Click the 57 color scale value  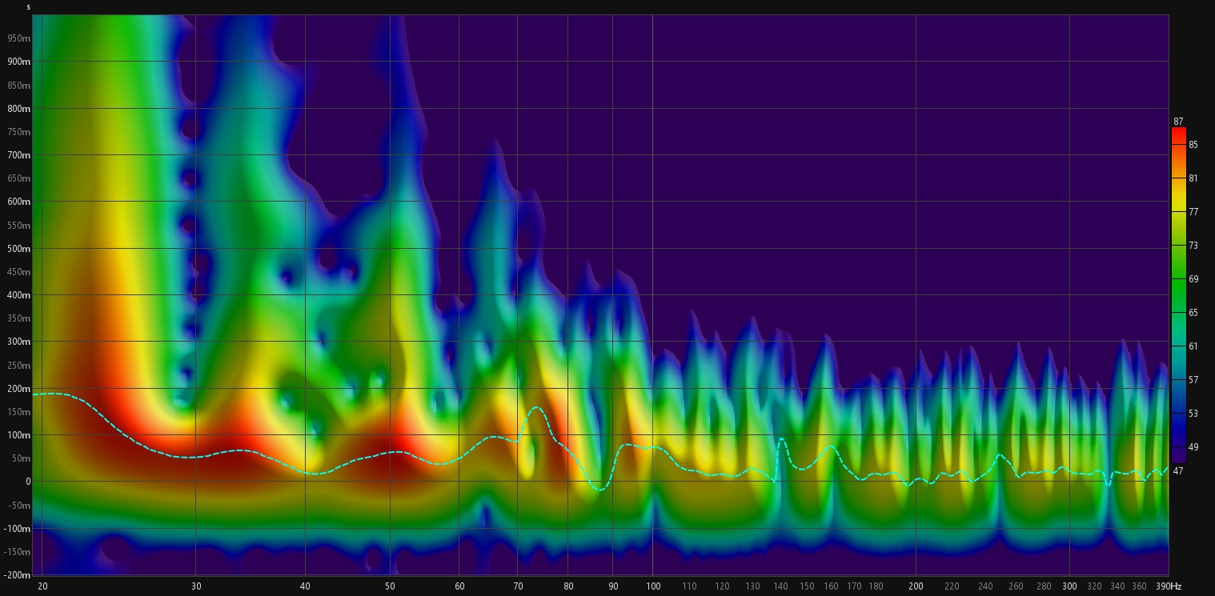tap(1193, 380)
